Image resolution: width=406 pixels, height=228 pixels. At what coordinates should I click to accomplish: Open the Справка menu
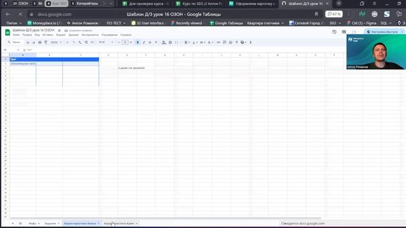point(126,35)
